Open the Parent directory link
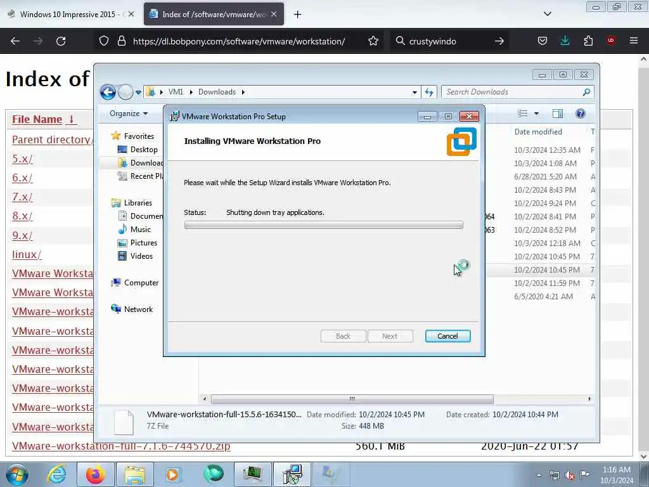 [x=53, y=140]
